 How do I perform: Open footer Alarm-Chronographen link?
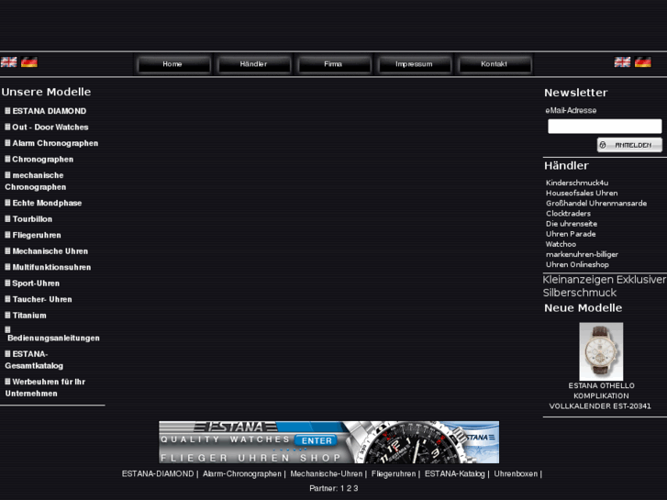coord(242,474)
